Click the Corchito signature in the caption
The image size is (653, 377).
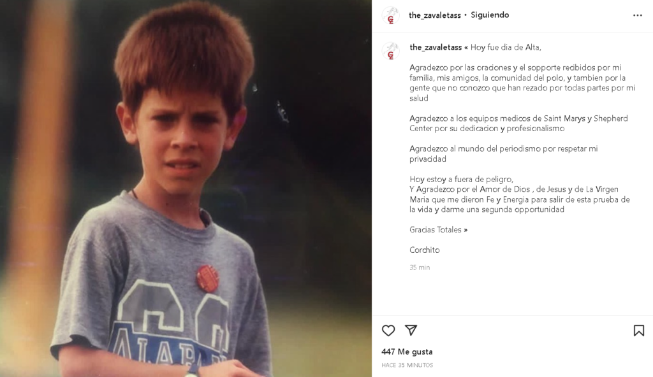[424, 250]
